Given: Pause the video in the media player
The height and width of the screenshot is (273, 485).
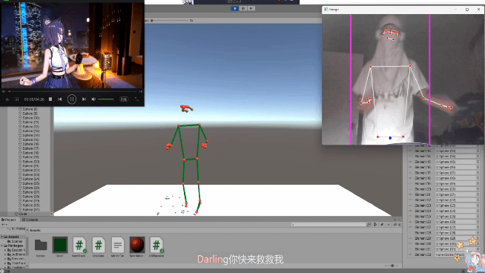Looking at the screenshot, I should coord(72,99).
